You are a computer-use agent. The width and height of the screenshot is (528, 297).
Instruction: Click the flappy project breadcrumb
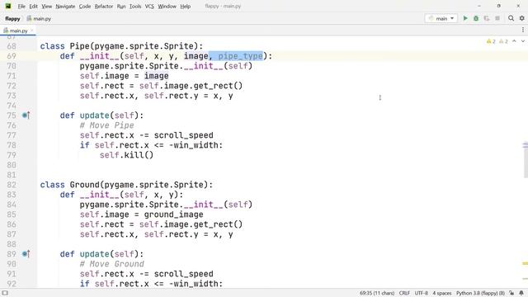[12, 18]
